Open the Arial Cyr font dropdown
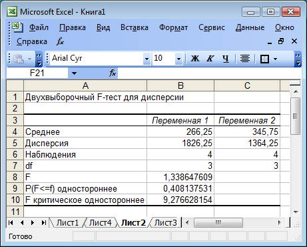Viewport: 307px width, 247px height. tap(147, 59)
